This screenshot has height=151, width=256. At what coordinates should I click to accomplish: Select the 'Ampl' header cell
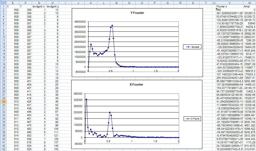(x=249, y=6)
